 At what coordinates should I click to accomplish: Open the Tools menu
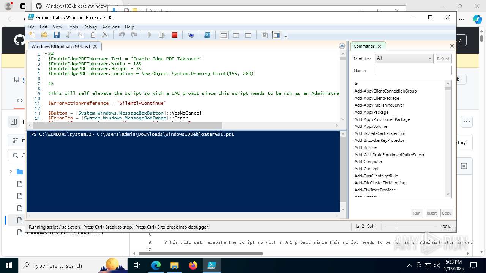coord(73,27)
